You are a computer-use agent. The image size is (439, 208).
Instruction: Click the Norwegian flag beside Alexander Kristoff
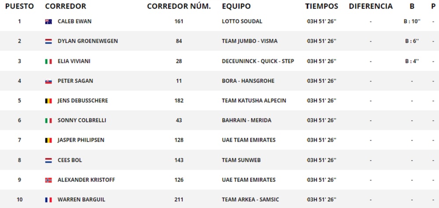point(48,180)
